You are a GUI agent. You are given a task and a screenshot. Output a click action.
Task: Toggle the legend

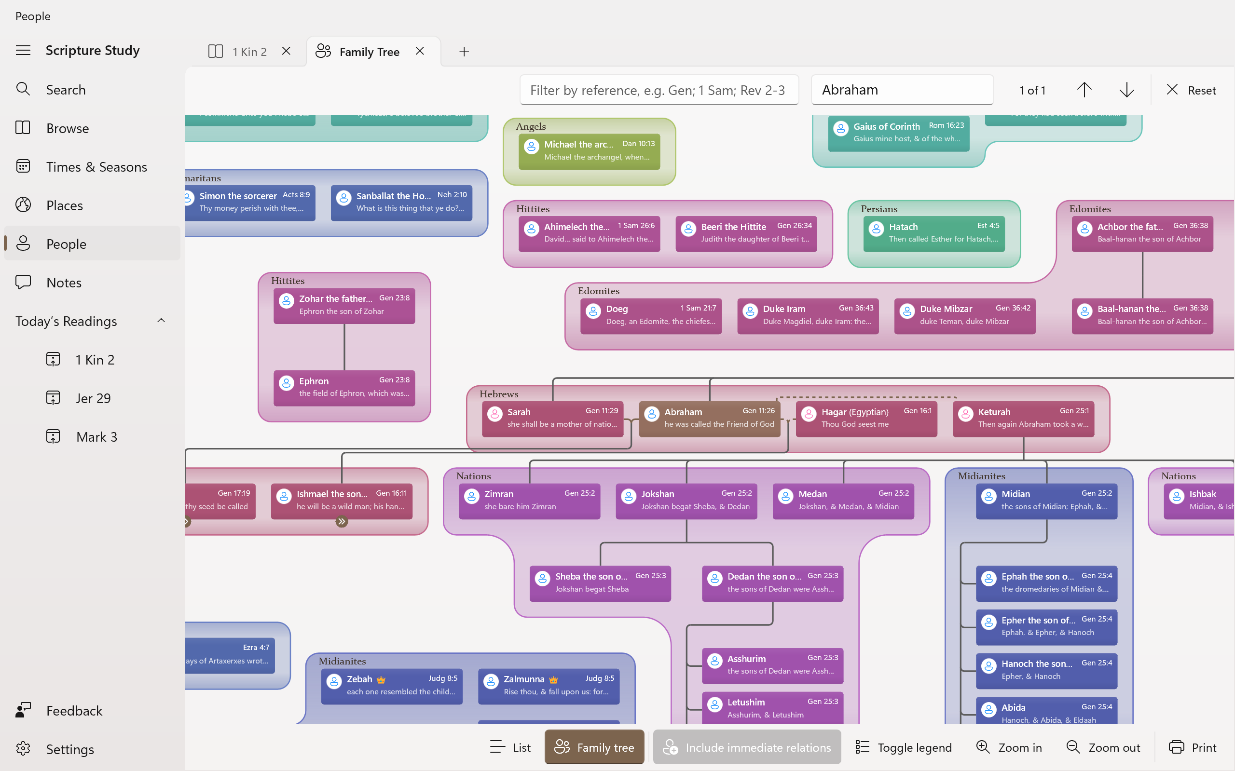(x=904, y=747)
